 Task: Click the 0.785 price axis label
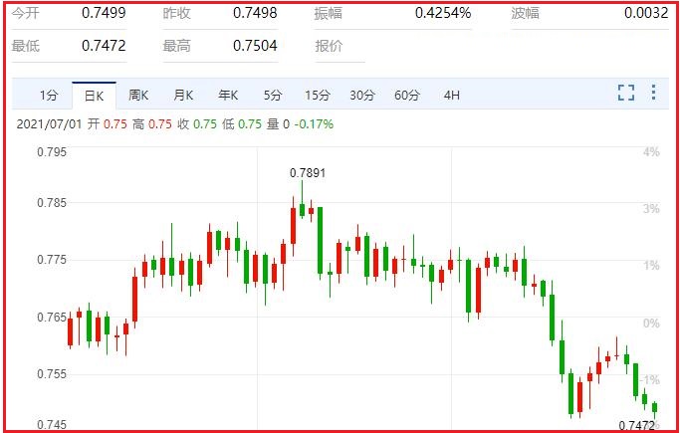[52, 203]
